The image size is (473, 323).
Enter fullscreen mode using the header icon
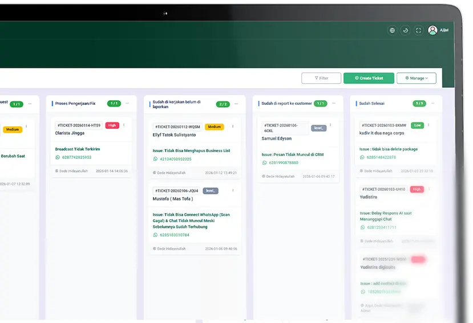[x=419, y=30]
